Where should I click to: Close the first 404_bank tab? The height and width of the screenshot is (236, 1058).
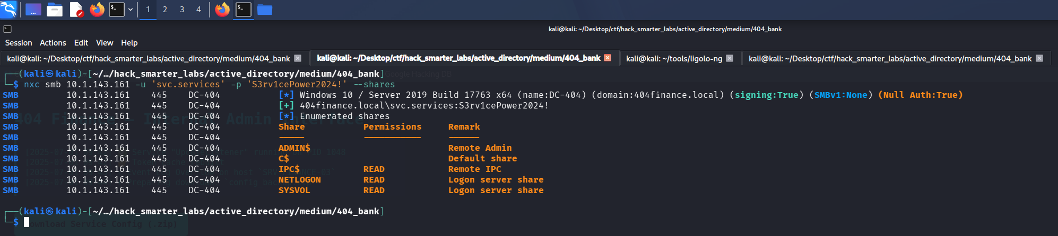point(298,58)
